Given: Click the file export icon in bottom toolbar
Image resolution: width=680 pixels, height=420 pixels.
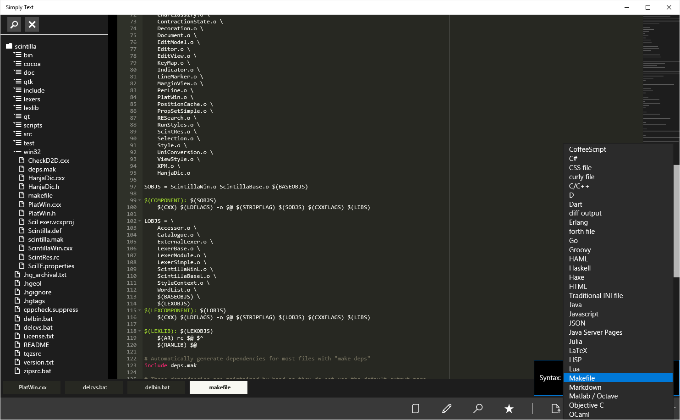Looking at the screenshot, I should pos(555,409).
